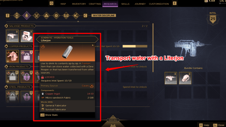Select the Water Discipline droplet icon
226x127 pixels.
pos(27,15)
